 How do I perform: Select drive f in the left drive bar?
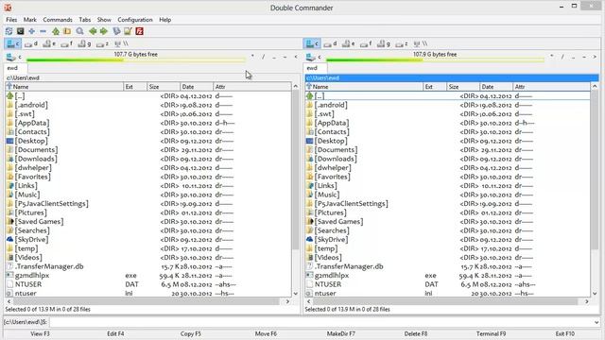(67, 44)
